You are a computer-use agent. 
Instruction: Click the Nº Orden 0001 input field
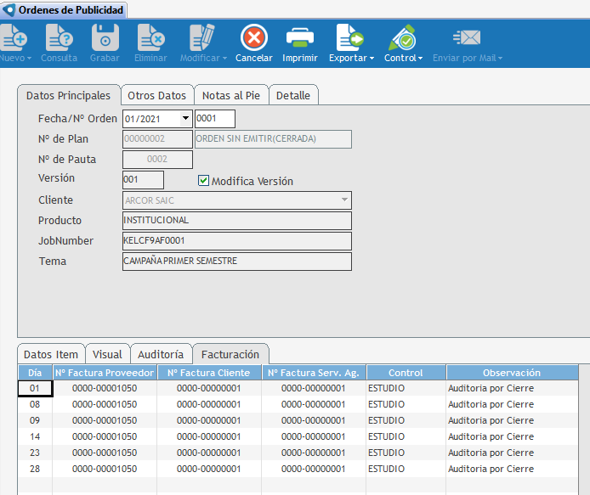coord(215,119)
